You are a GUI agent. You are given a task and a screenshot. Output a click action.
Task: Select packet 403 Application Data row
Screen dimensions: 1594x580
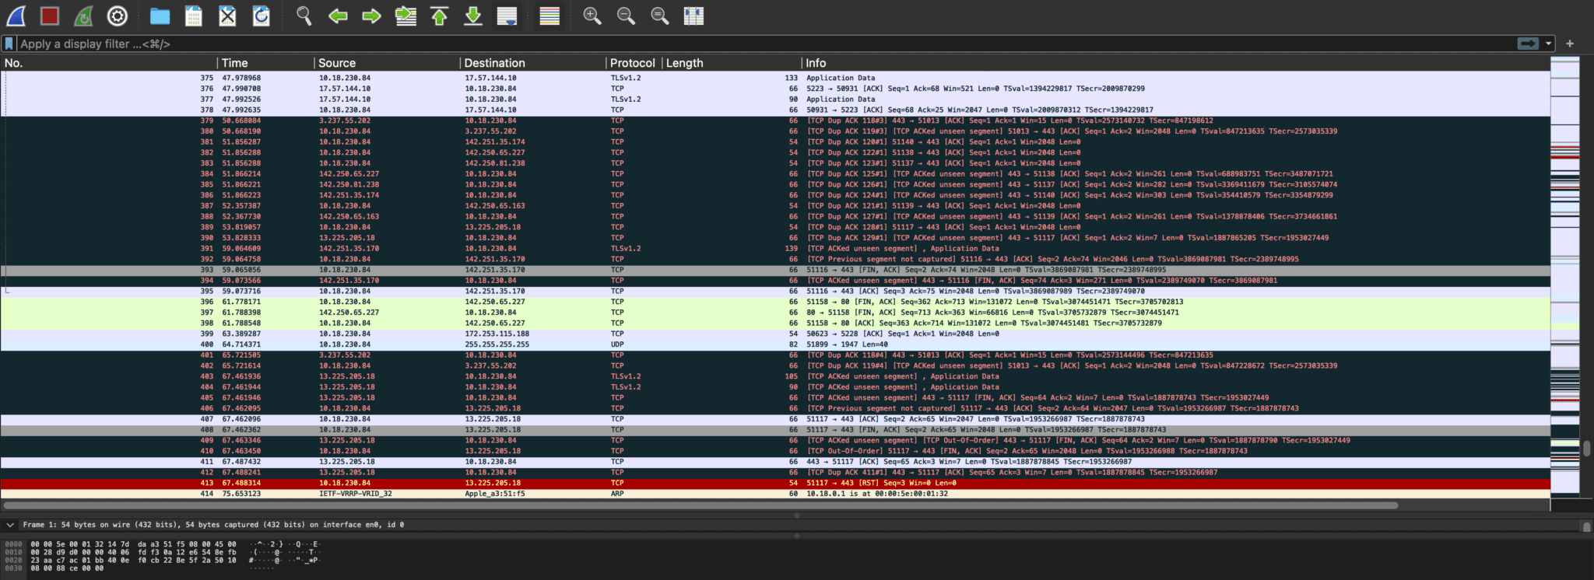[775, 376]
